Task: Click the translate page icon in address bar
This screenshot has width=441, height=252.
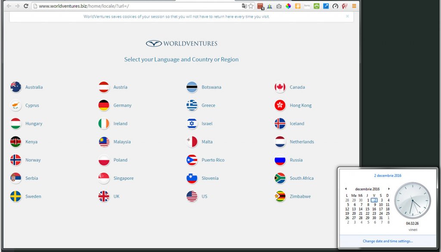Action: click(x=244, y=6)
